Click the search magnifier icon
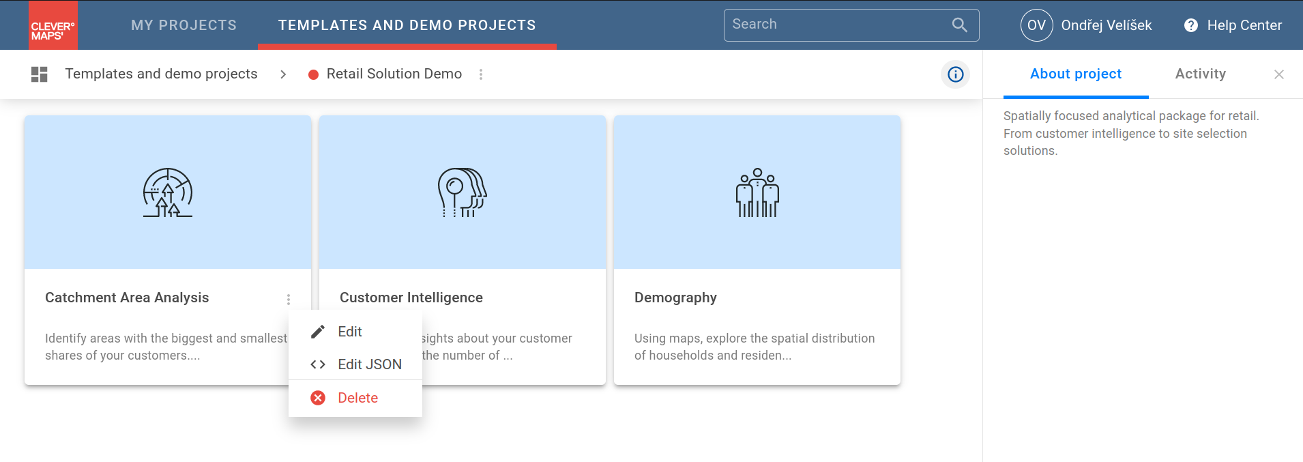 coord(959,25)
